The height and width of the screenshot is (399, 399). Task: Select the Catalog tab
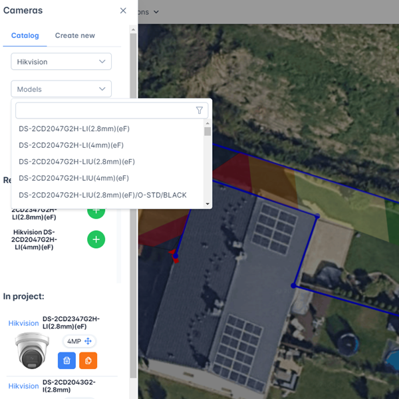click(x=25, y=36)
